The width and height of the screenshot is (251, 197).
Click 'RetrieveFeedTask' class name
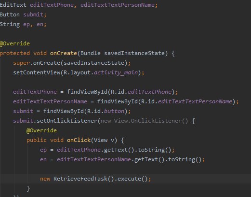click(x=80, y=179)
